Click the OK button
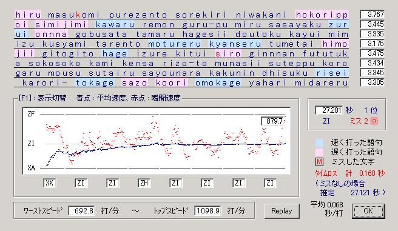The width and height of the screenshot is (398, 231). [x=368, y=211]
